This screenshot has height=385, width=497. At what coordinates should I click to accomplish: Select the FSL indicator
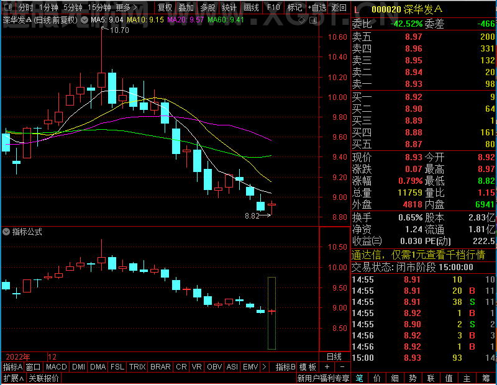tap(117, 367)
